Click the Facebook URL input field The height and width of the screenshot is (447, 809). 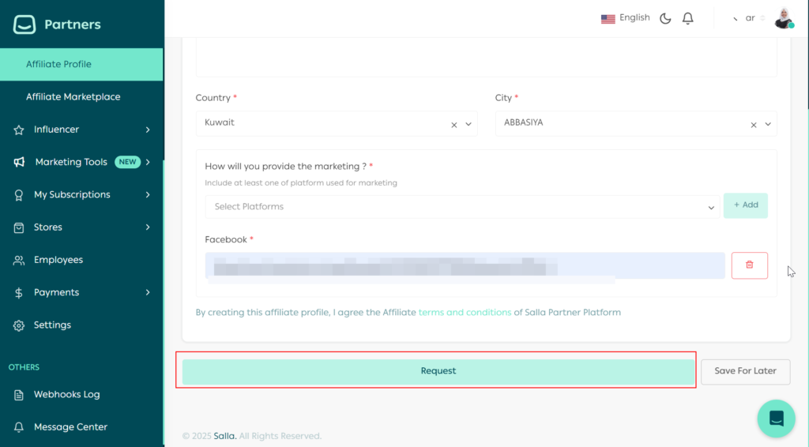(465, 265)
